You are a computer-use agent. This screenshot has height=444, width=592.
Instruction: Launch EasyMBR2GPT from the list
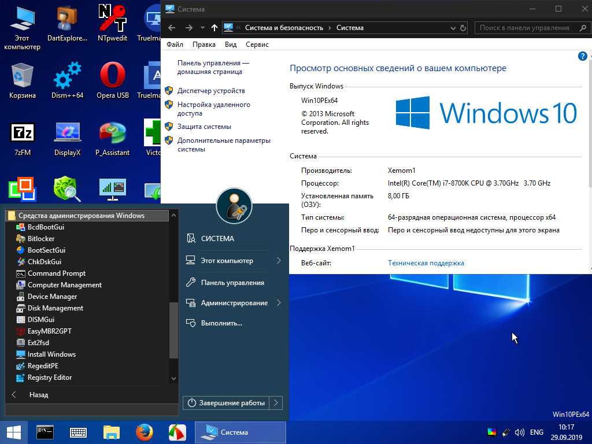point(49,331)
